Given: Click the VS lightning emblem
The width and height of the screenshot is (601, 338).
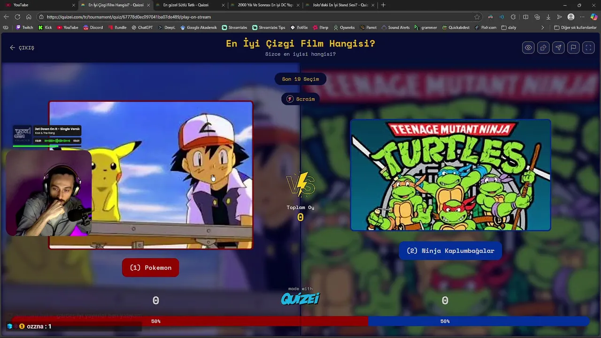Looking at the screenshot, I should [300, 184].
